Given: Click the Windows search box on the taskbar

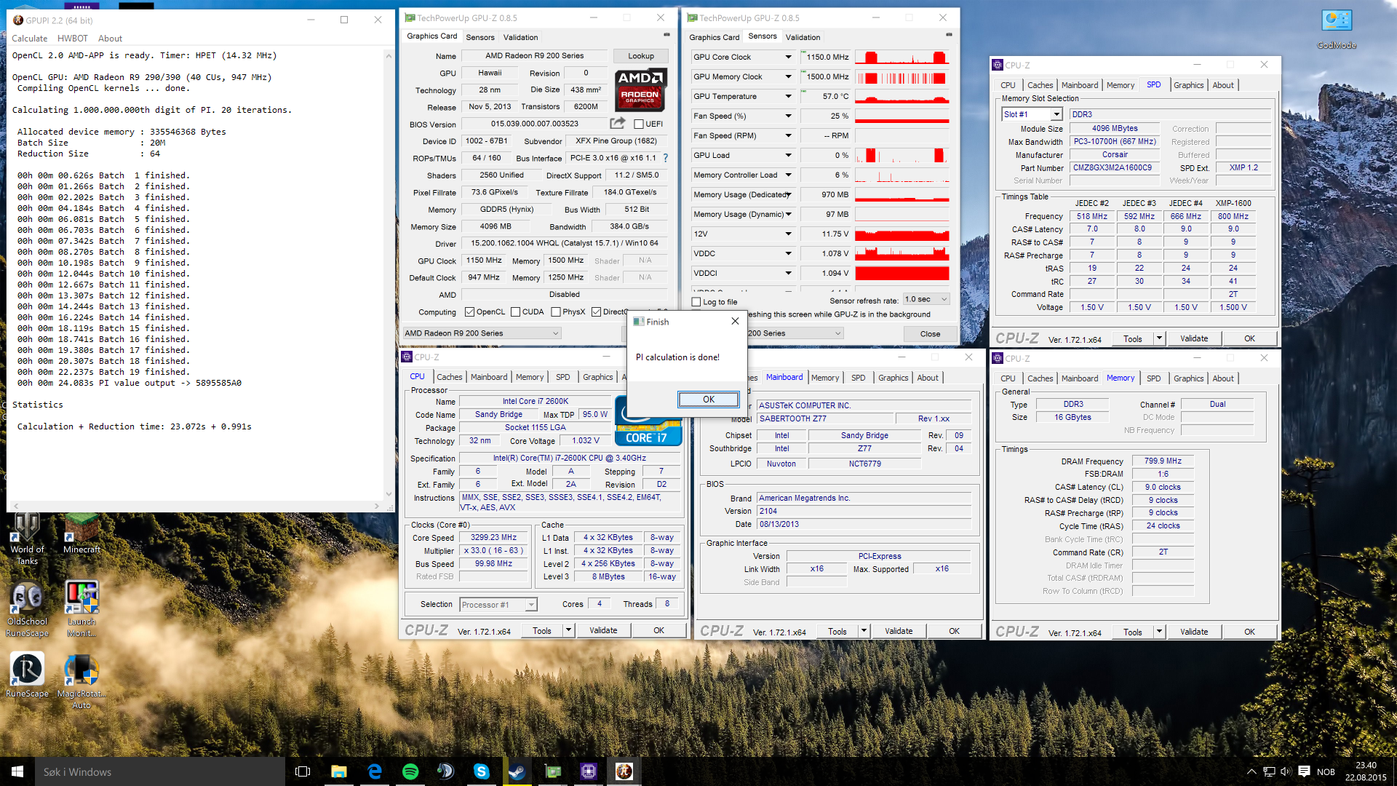Looking at the screenshot, I should pyautogui.click(x=160, y=771).
